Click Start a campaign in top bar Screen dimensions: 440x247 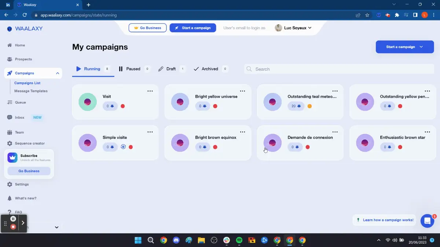(193, 28)
